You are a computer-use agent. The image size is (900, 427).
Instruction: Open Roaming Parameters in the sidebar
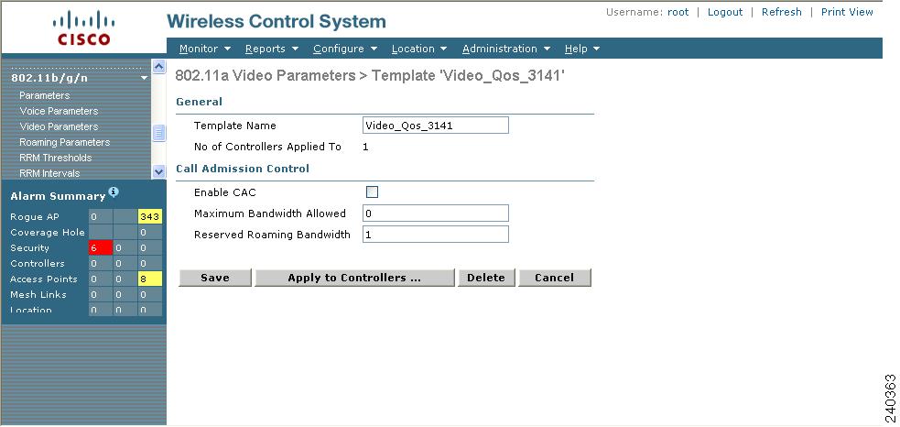point(64,142)
